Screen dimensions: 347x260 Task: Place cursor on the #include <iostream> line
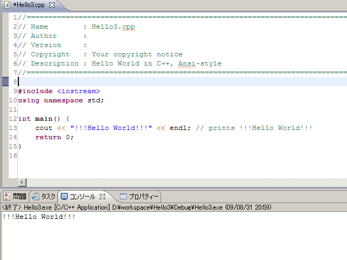(59, 91)
